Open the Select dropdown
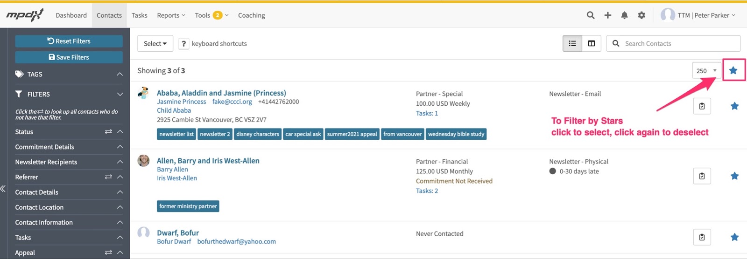 pyautogui.click(x=155, y=43)
